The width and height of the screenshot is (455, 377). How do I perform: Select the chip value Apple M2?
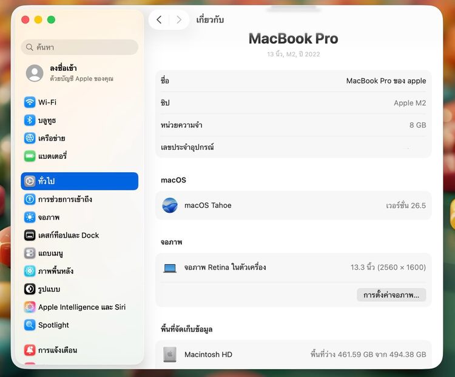coord(409,103)
